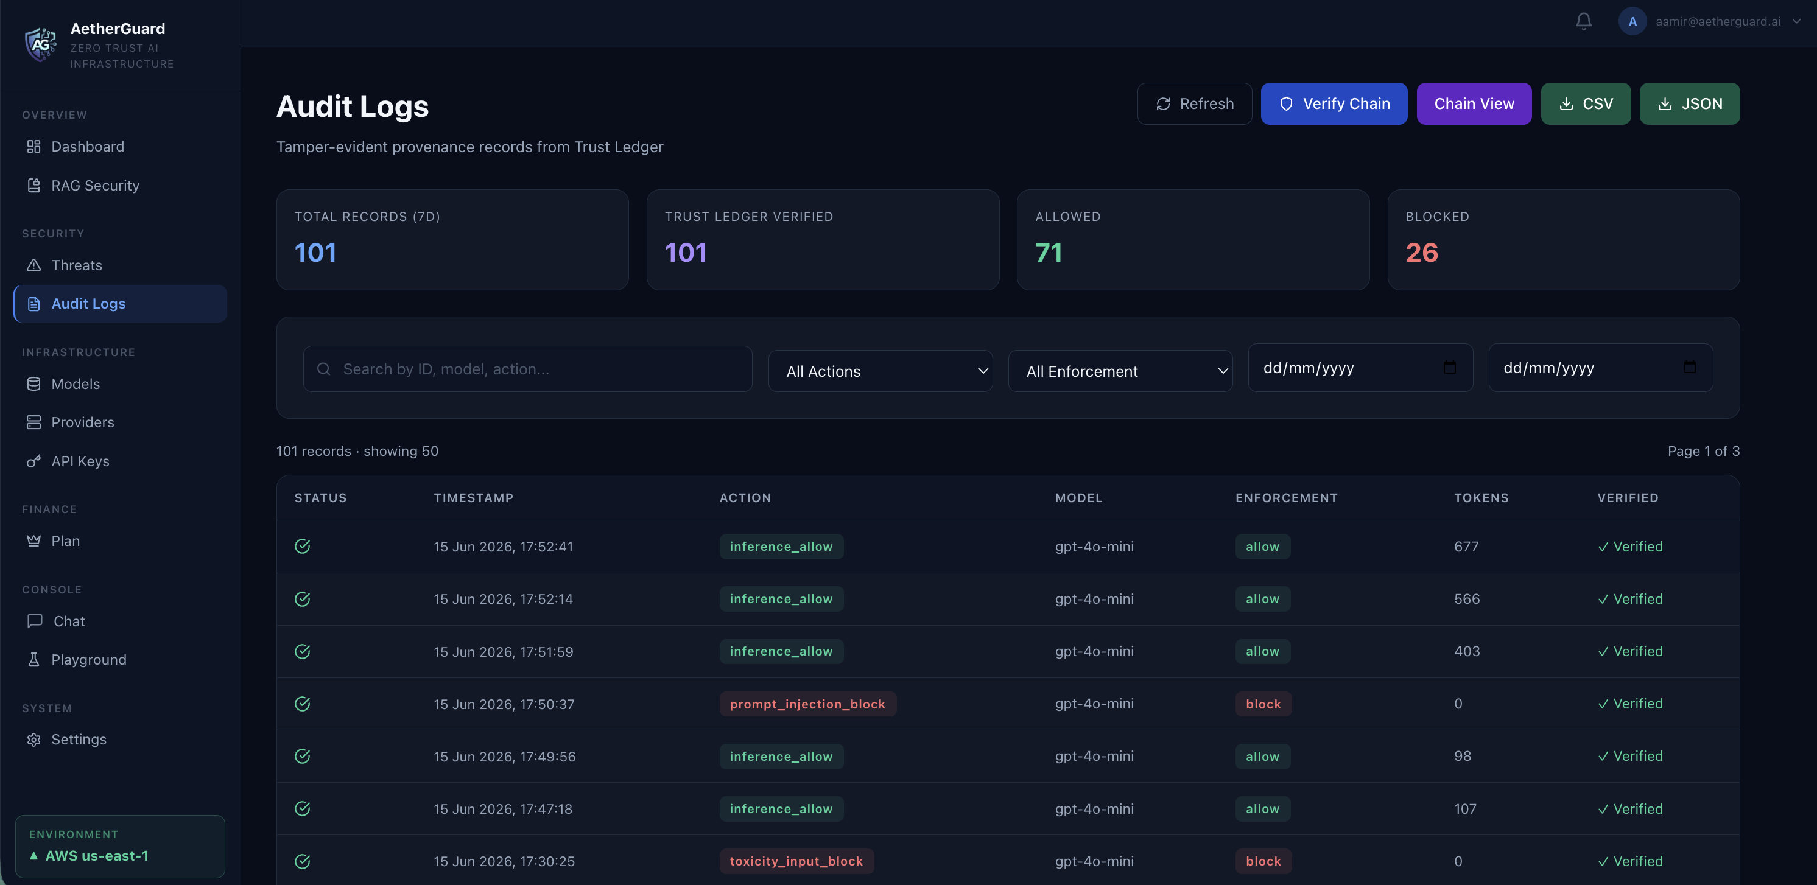Click block badge in 17:50:37 row

coord(1263,704)
